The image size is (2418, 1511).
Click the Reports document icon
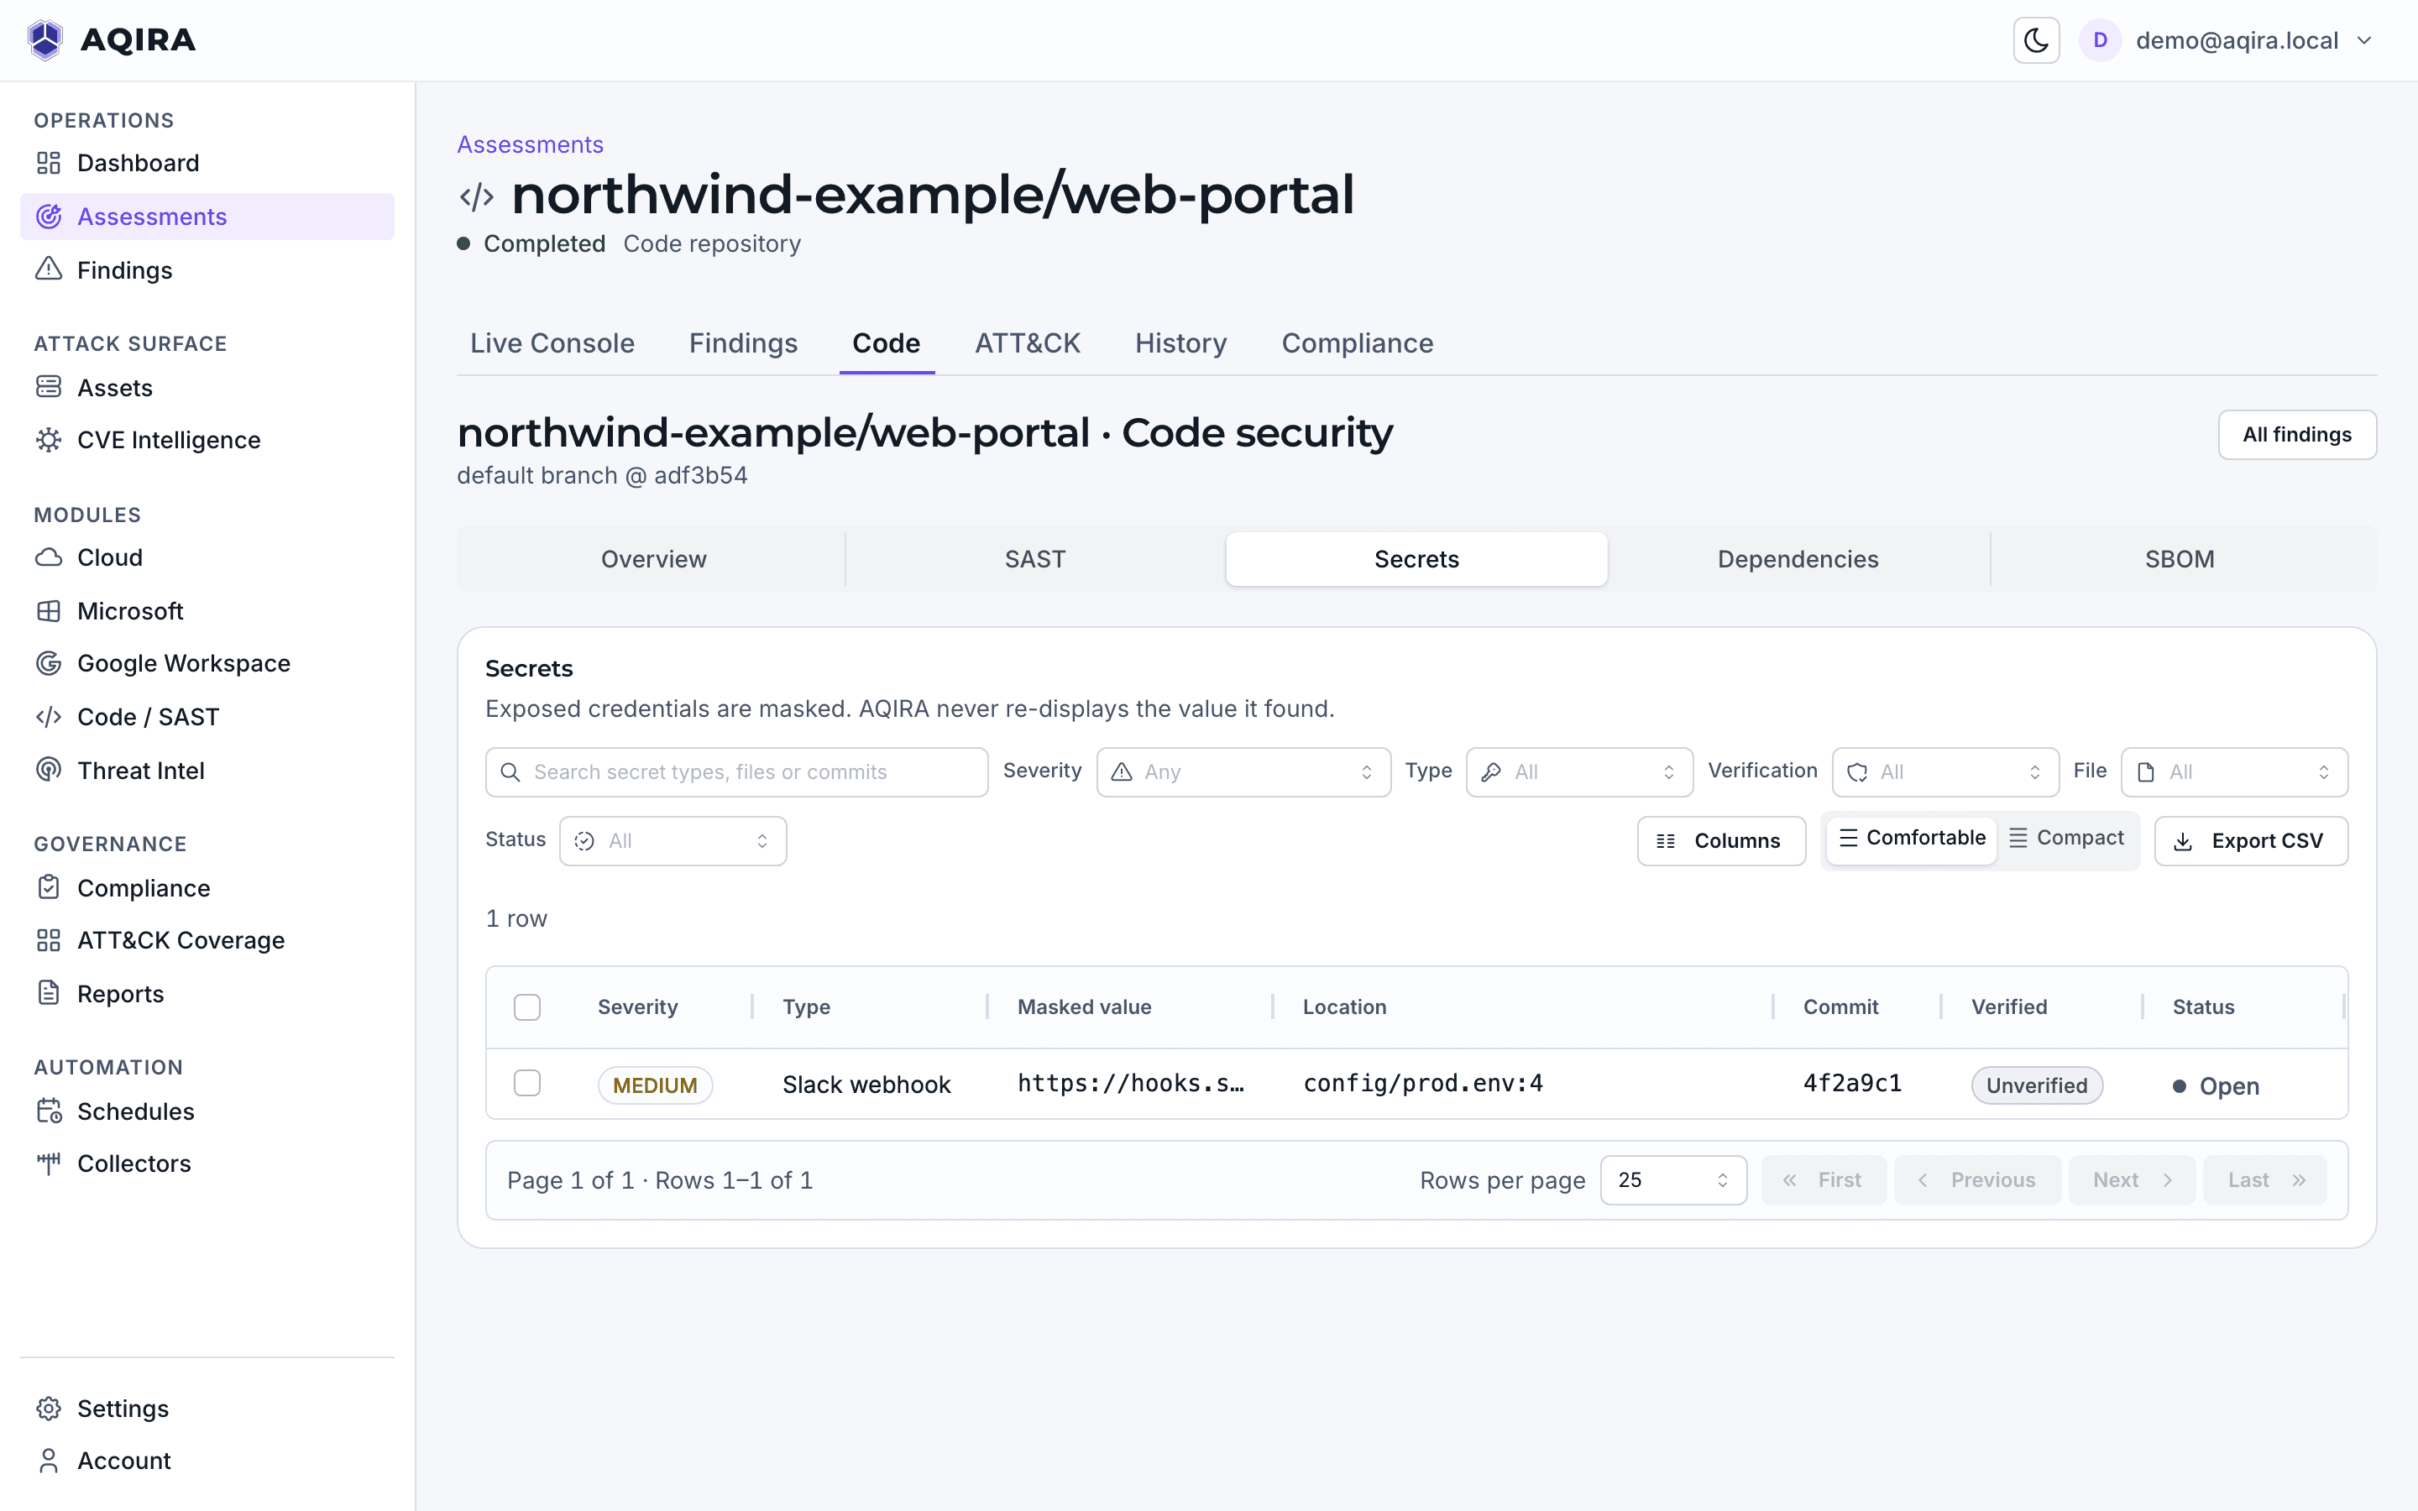coord(48,992)
